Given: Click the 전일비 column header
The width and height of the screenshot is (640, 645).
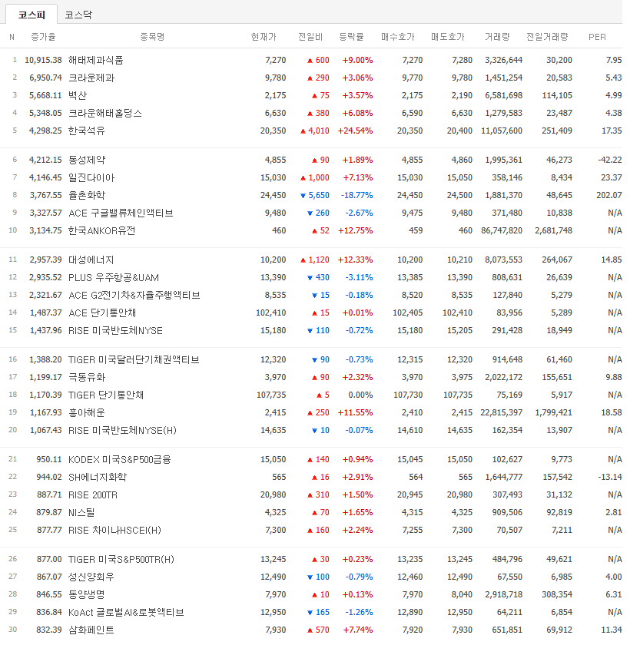Looking at the screenshot, I should [x=310, y=37].
